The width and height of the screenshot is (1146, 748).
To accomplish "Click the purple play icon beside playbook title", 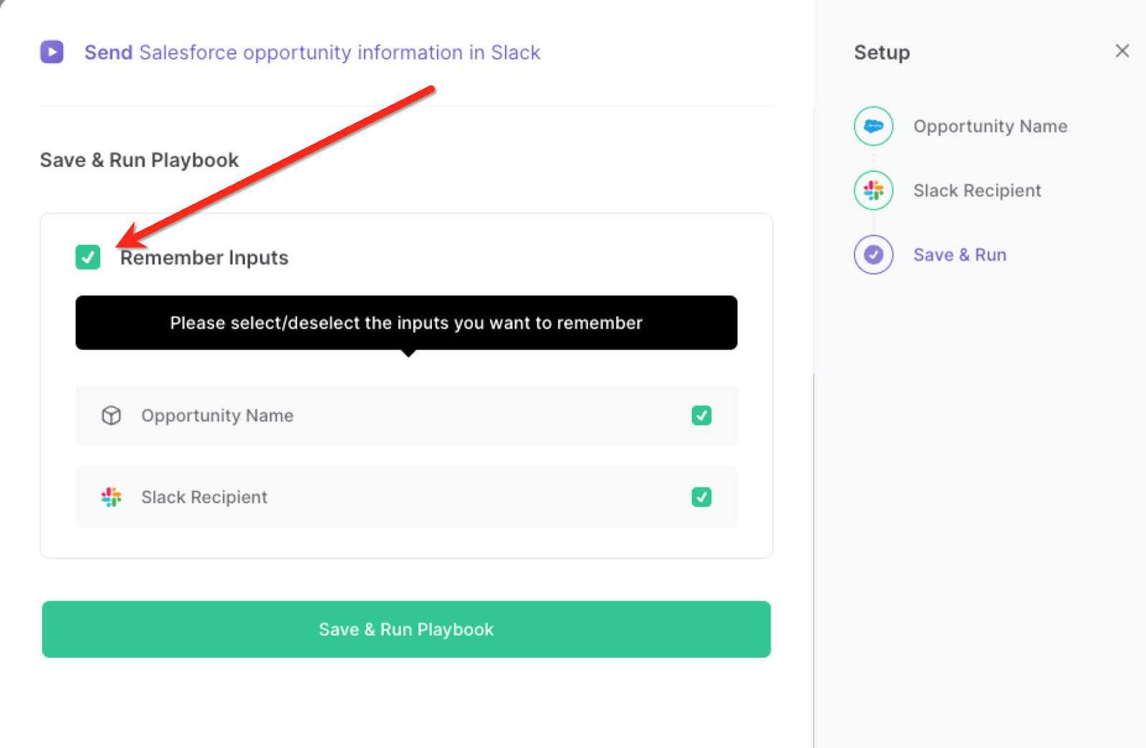I will (x=52, y=52).
